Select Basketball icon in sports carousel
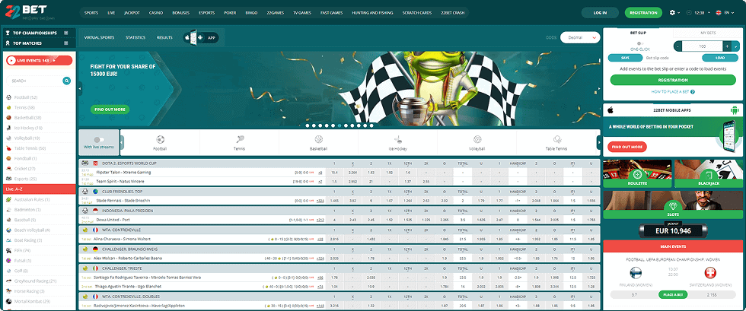Screen dimensions: 746x311 click(319, 139)
